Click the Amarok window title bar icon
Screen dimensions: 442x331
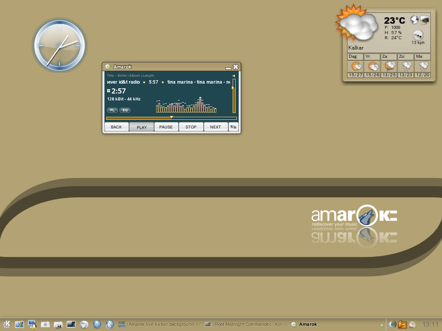coord(107,67)
